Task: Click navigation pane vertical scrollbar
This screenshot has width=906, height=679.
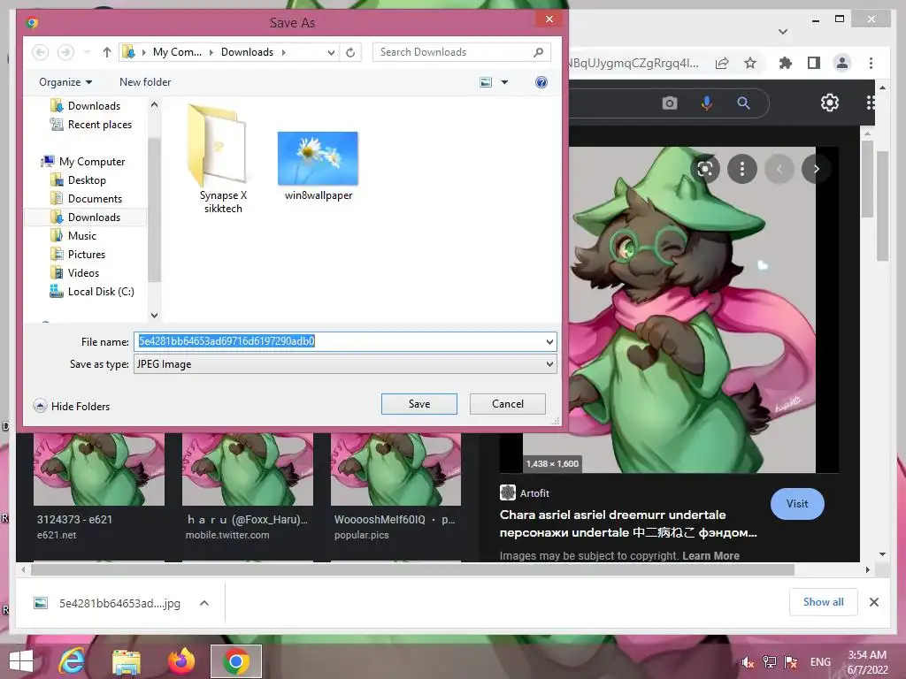Action: tap(154, 210)
